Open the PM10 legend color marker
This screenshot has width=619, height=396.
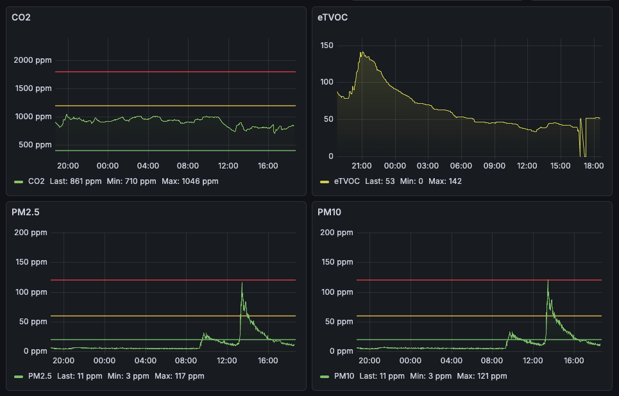325,376
